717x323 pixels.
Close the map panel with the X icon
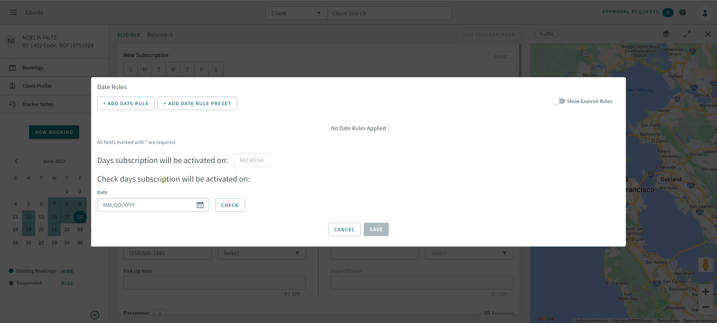pyautogui.click(x=708, y=34)
